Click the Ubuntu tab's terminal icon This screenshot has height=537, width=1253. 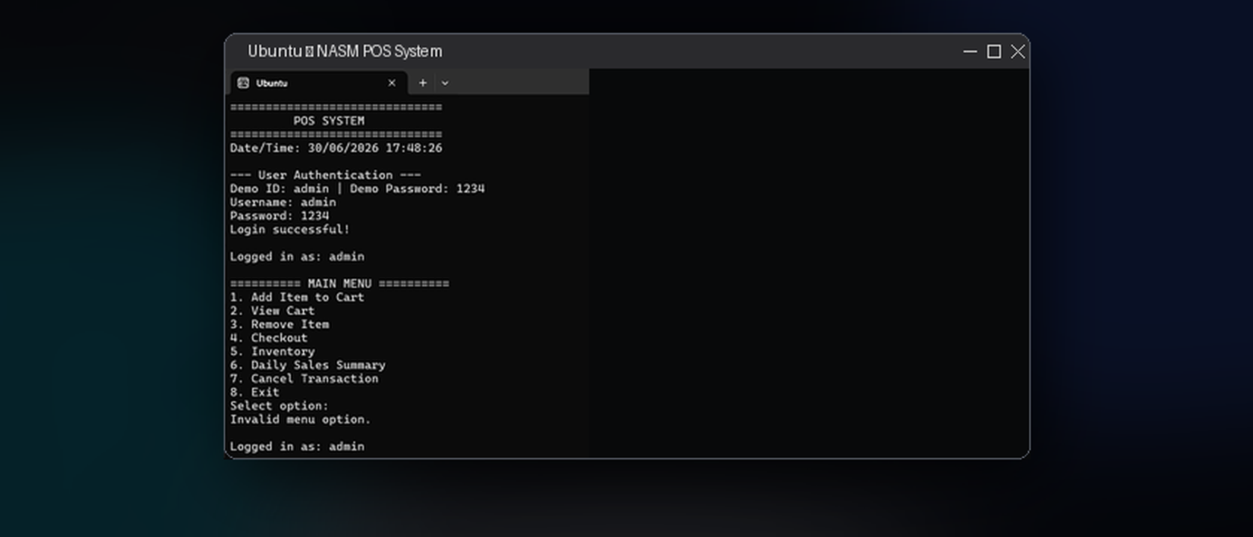tap(243, 83)
